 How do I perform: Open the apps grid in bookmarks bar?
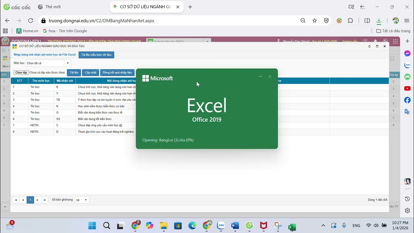pos(5,31)
